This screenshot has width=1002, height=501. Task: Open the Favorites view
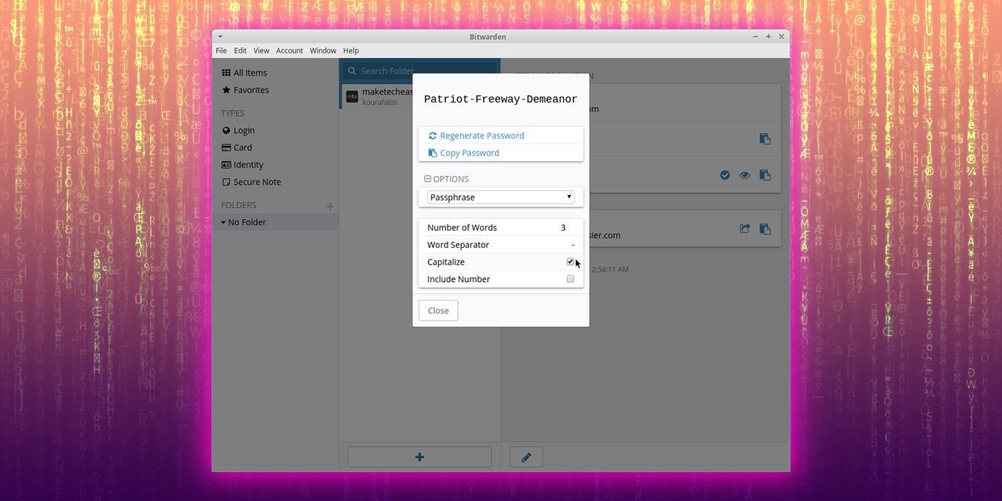coord(251,90)
